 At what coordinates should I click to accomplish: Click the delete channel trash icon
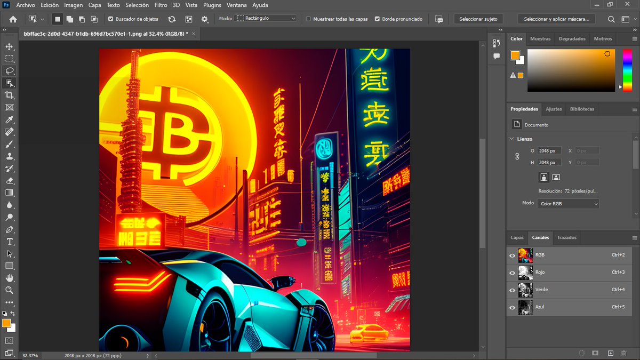pos(623,353)
